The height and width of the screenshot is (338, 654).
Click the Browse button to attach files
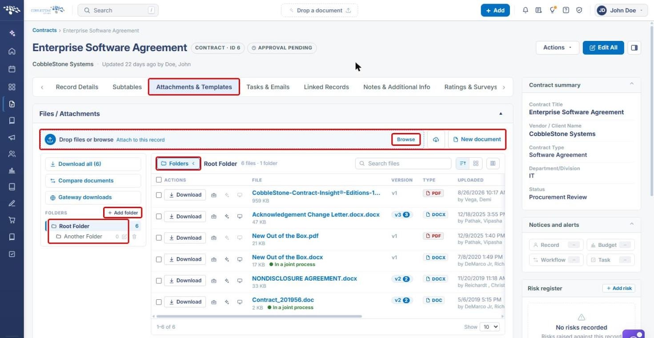pos(406,140)
